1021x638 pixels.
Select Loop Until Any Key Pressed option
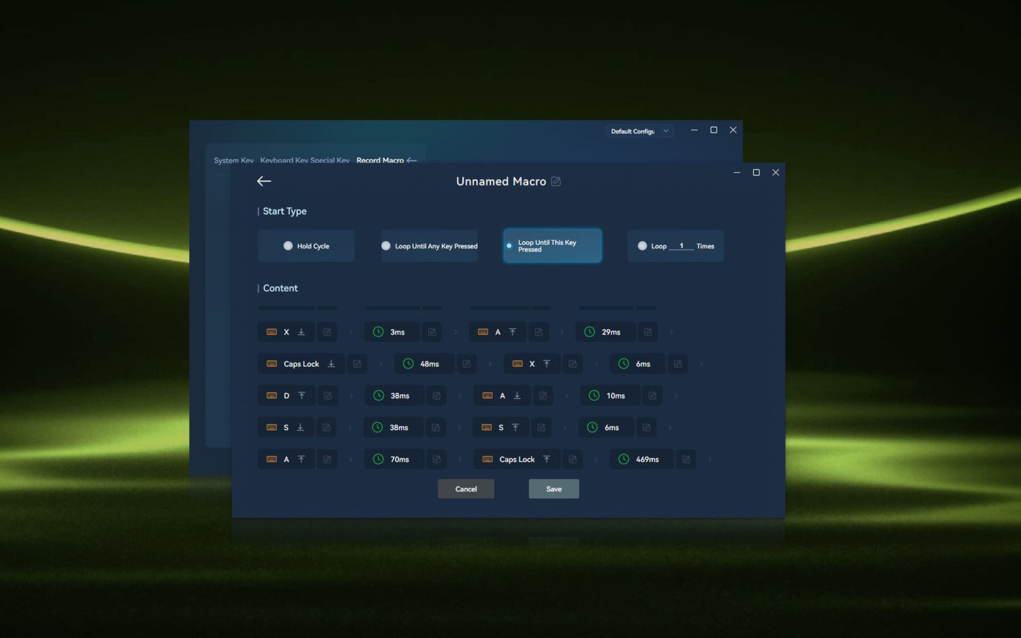coord(386,246)
